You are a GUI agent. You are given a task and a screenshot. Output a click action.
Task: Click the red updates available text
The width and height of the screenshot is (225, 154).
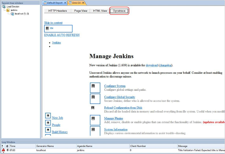[214, 122]
